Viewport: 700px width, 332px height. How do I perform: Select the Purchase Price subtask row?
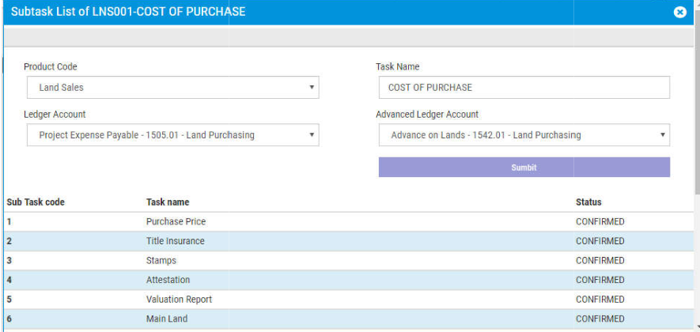(176, 222)
